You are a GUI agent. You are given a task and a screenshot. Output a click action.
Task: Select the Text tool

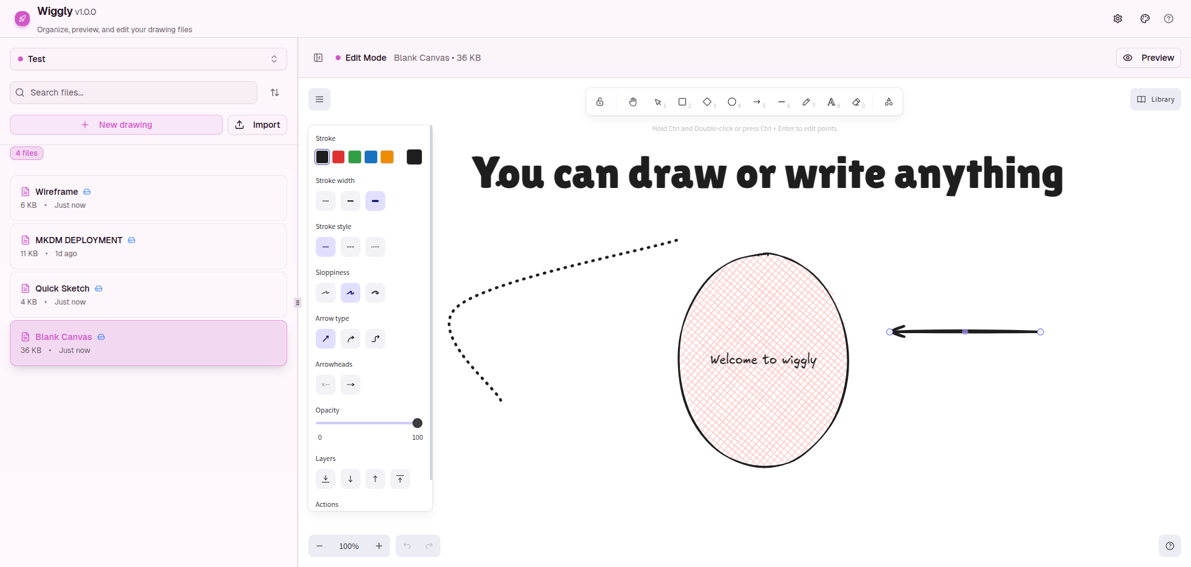click(831, 102)
